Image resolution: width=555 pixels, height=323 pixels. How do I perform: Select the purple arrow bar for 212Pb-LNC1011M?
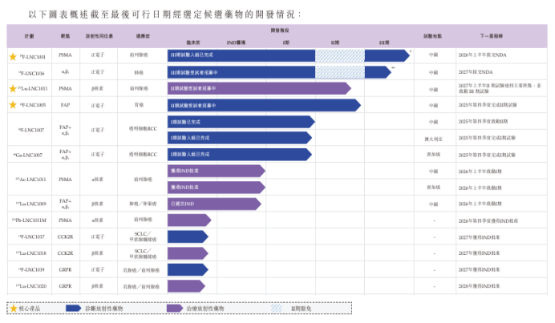(x=188, y=220)
